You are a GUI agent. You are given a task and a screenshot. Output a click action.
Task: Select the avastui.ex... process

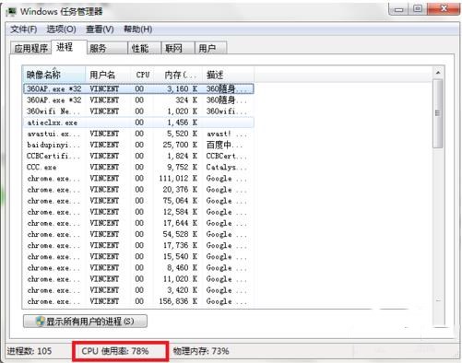tap(138, 134)
